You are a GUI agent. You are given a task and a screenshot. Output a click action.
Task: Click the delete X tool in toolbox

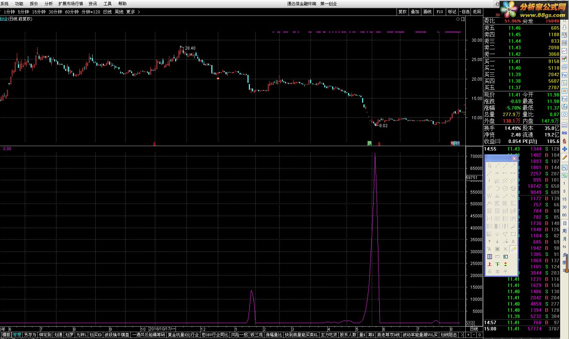[x=505, y=249]
